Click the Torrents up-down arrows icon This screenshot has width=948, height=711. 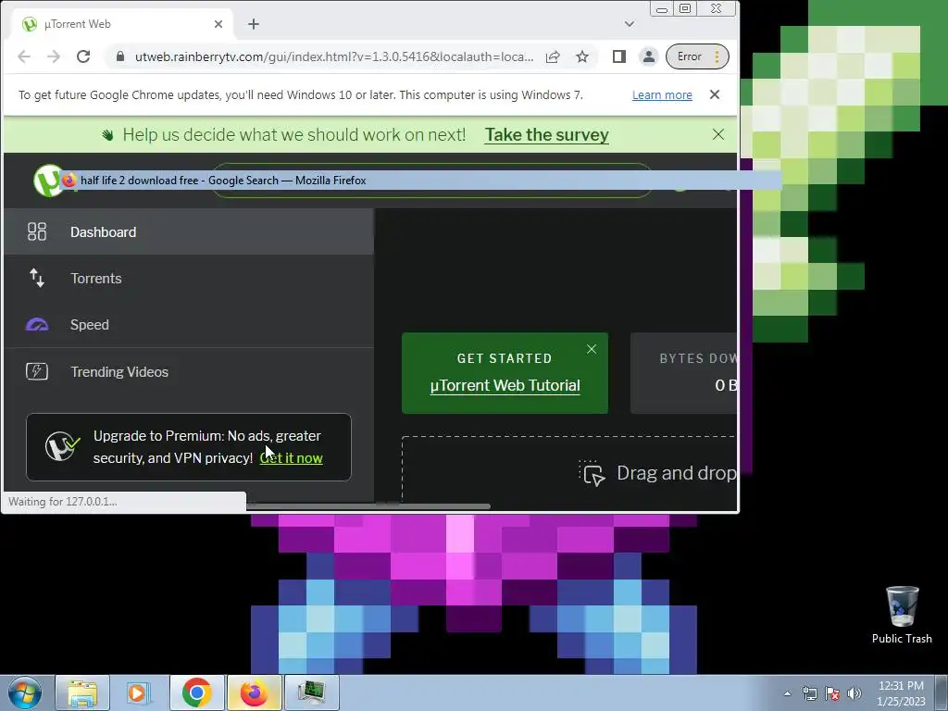[37, 278]
